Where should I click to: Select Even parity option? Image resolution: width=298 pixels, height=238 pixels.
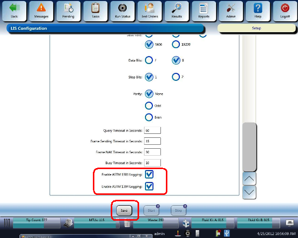tap(149, 118)
